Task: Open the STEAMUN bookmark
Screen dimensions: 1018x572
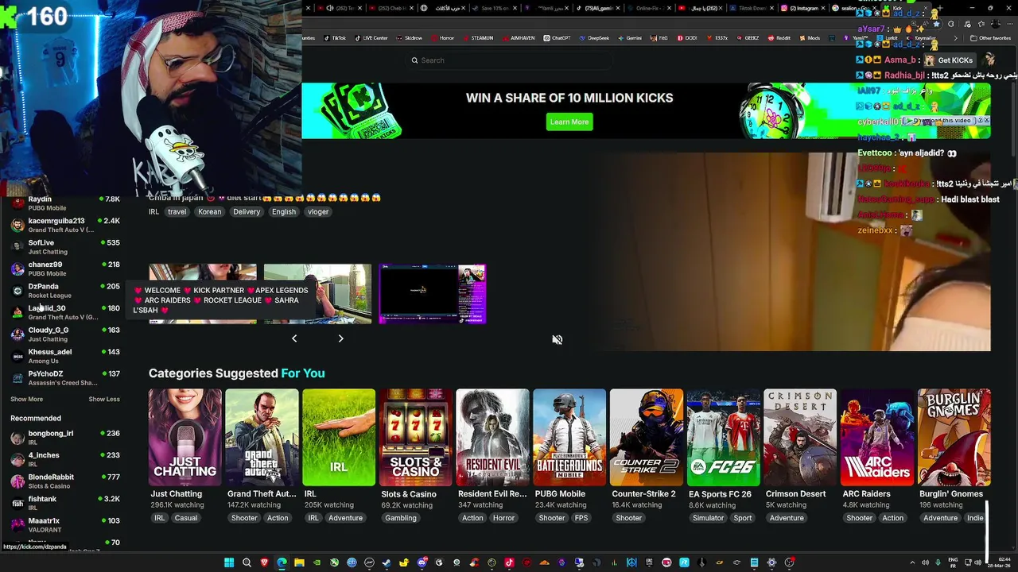Action: 478,38
